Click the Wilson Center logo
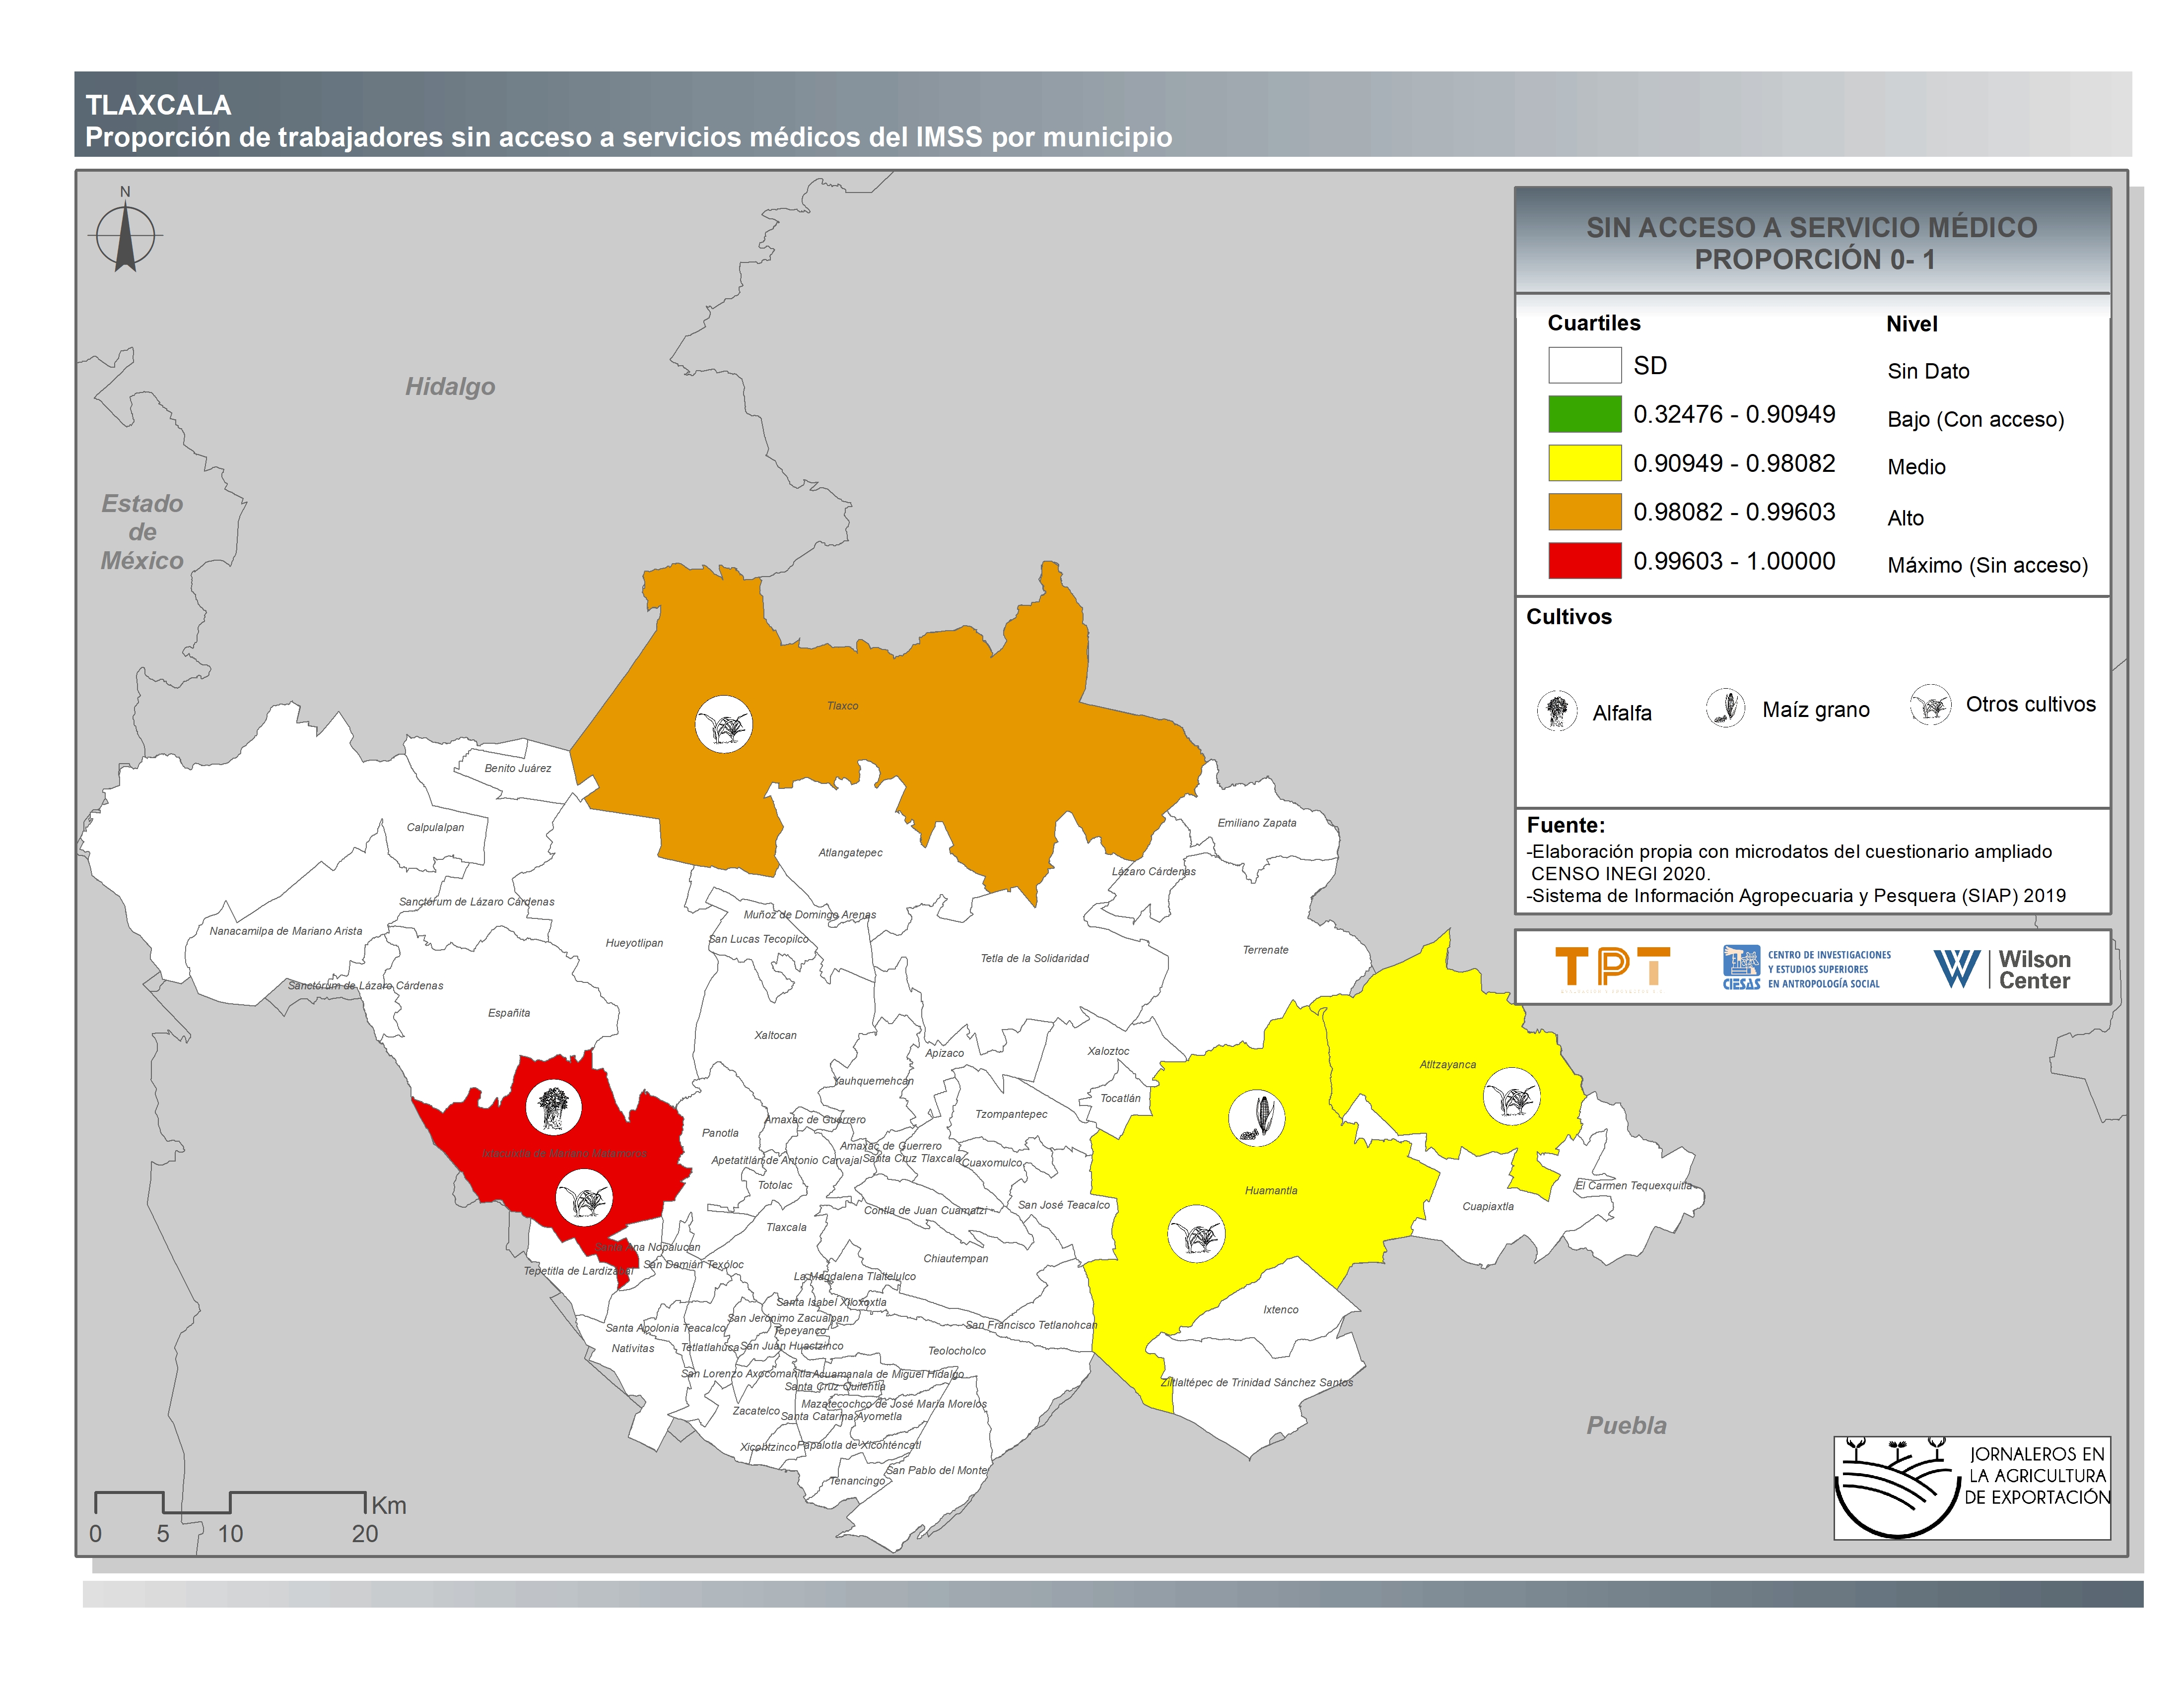The height and width of the screenshot is (1687, 2184). click(x=2001, y=969)
